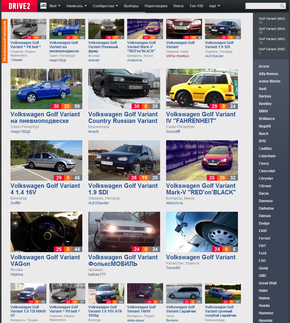Open громкий голубой сарайчик thumbnail
This screenshot has width=290, height=323.
coord(223,293)
